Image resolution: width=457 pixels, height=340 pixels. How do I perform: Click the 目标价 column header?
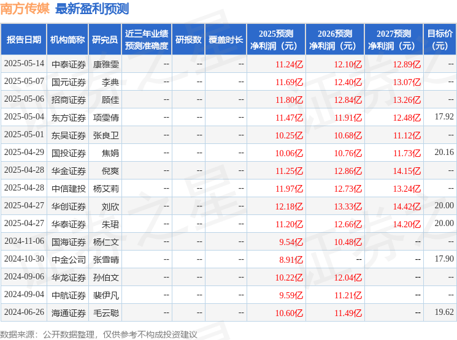coord(440,40)
